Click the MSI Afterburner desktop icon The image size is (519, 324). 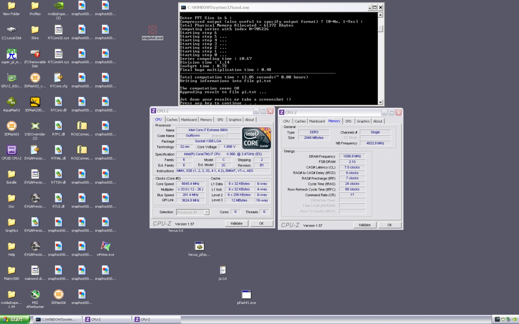[35, 295]
